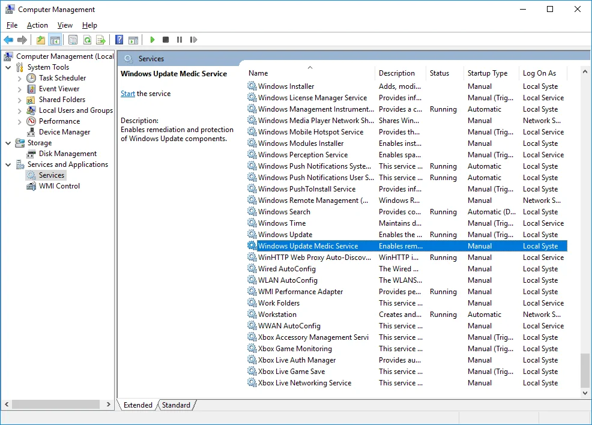The image size is (592, 425).
Task: Select the Windows Search service row
Action: coord(406,212)
